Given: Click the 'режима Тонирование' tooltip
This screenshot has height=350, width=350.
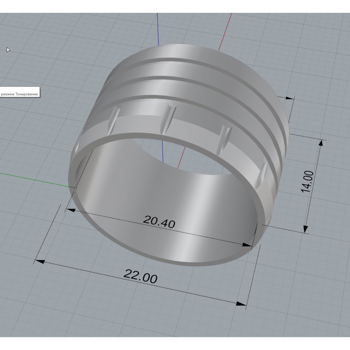Looking at the screenshot, I should pyautogui.click(x=19, y=94).
